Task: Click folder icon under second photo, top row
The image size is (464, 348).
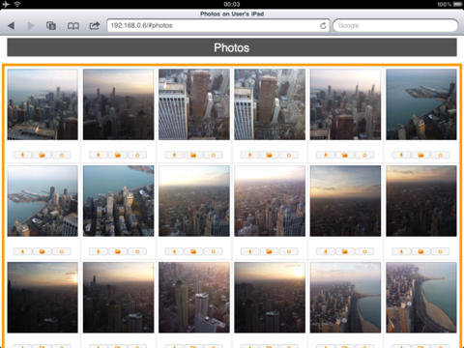Action: pos(118,155)
